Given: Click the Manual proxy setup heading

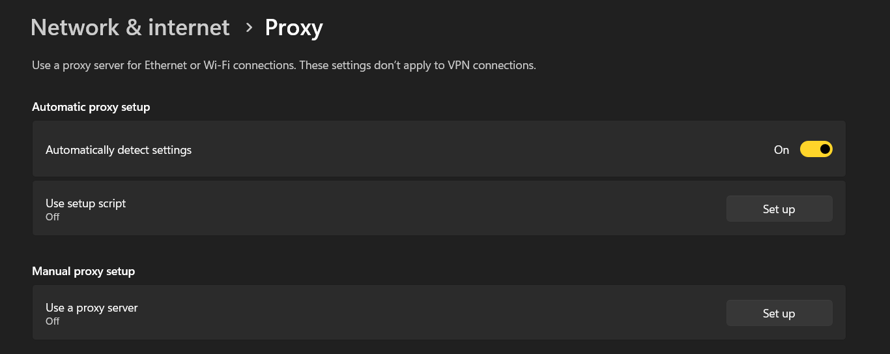Looking at the screenshot, I should [x=83, y=271].
